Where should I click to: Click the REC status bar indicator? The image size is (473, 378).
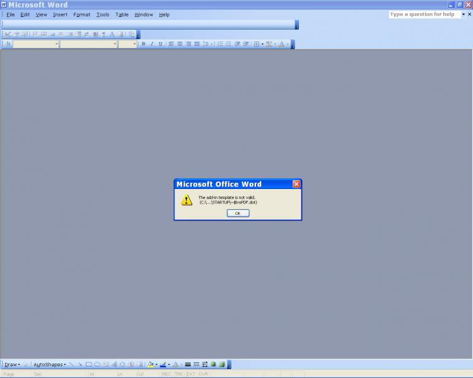click(166, 374)
